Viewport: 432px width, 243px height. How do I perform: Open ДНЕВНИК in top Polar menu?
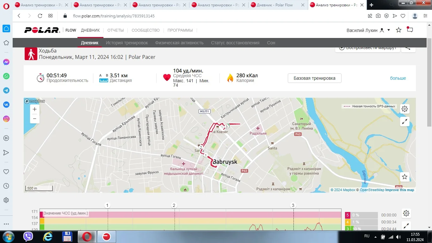pos(90,30)
